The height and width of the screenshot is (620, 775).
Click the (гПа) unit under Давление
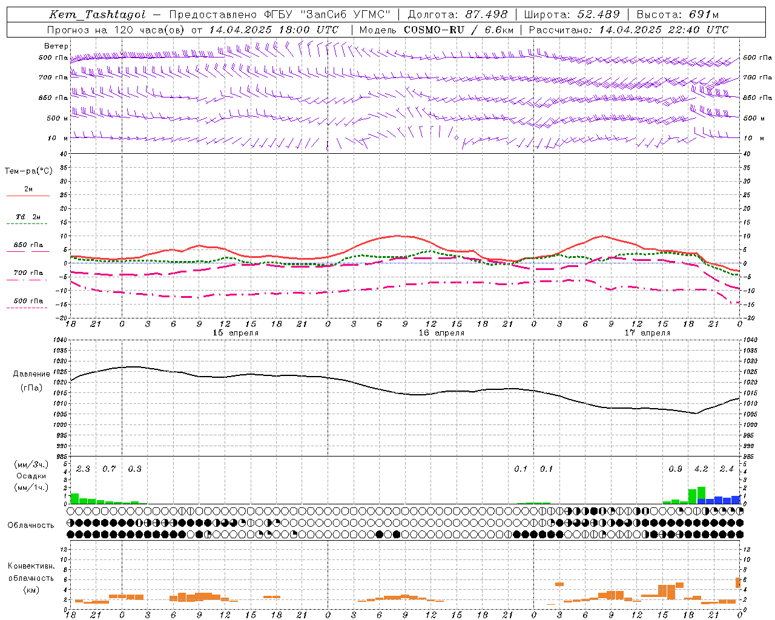pos(31,387)
